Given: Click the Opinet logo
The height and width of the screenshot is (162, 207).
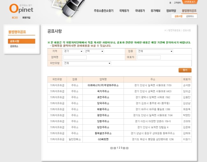Looking at the screenshot, I should click(21, 9).
